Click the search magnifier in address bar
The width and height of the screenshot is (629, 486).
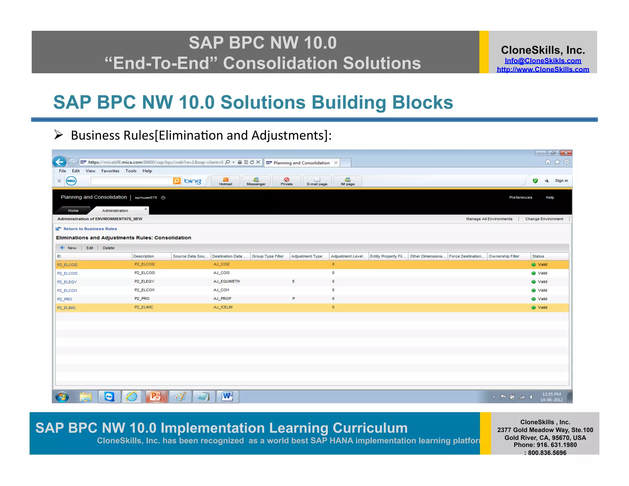pyautogui.click(x=228, y=162)
